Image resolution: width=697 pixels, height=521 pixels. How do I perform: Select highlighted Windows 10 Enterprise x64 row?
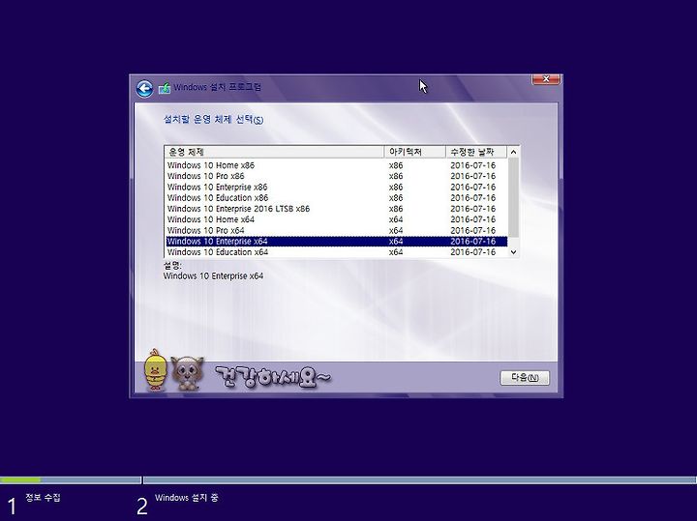(337, 242)
